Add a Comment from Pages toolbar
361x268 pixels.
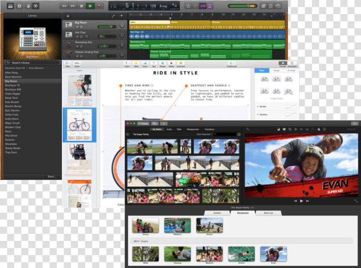click(181, 64)
